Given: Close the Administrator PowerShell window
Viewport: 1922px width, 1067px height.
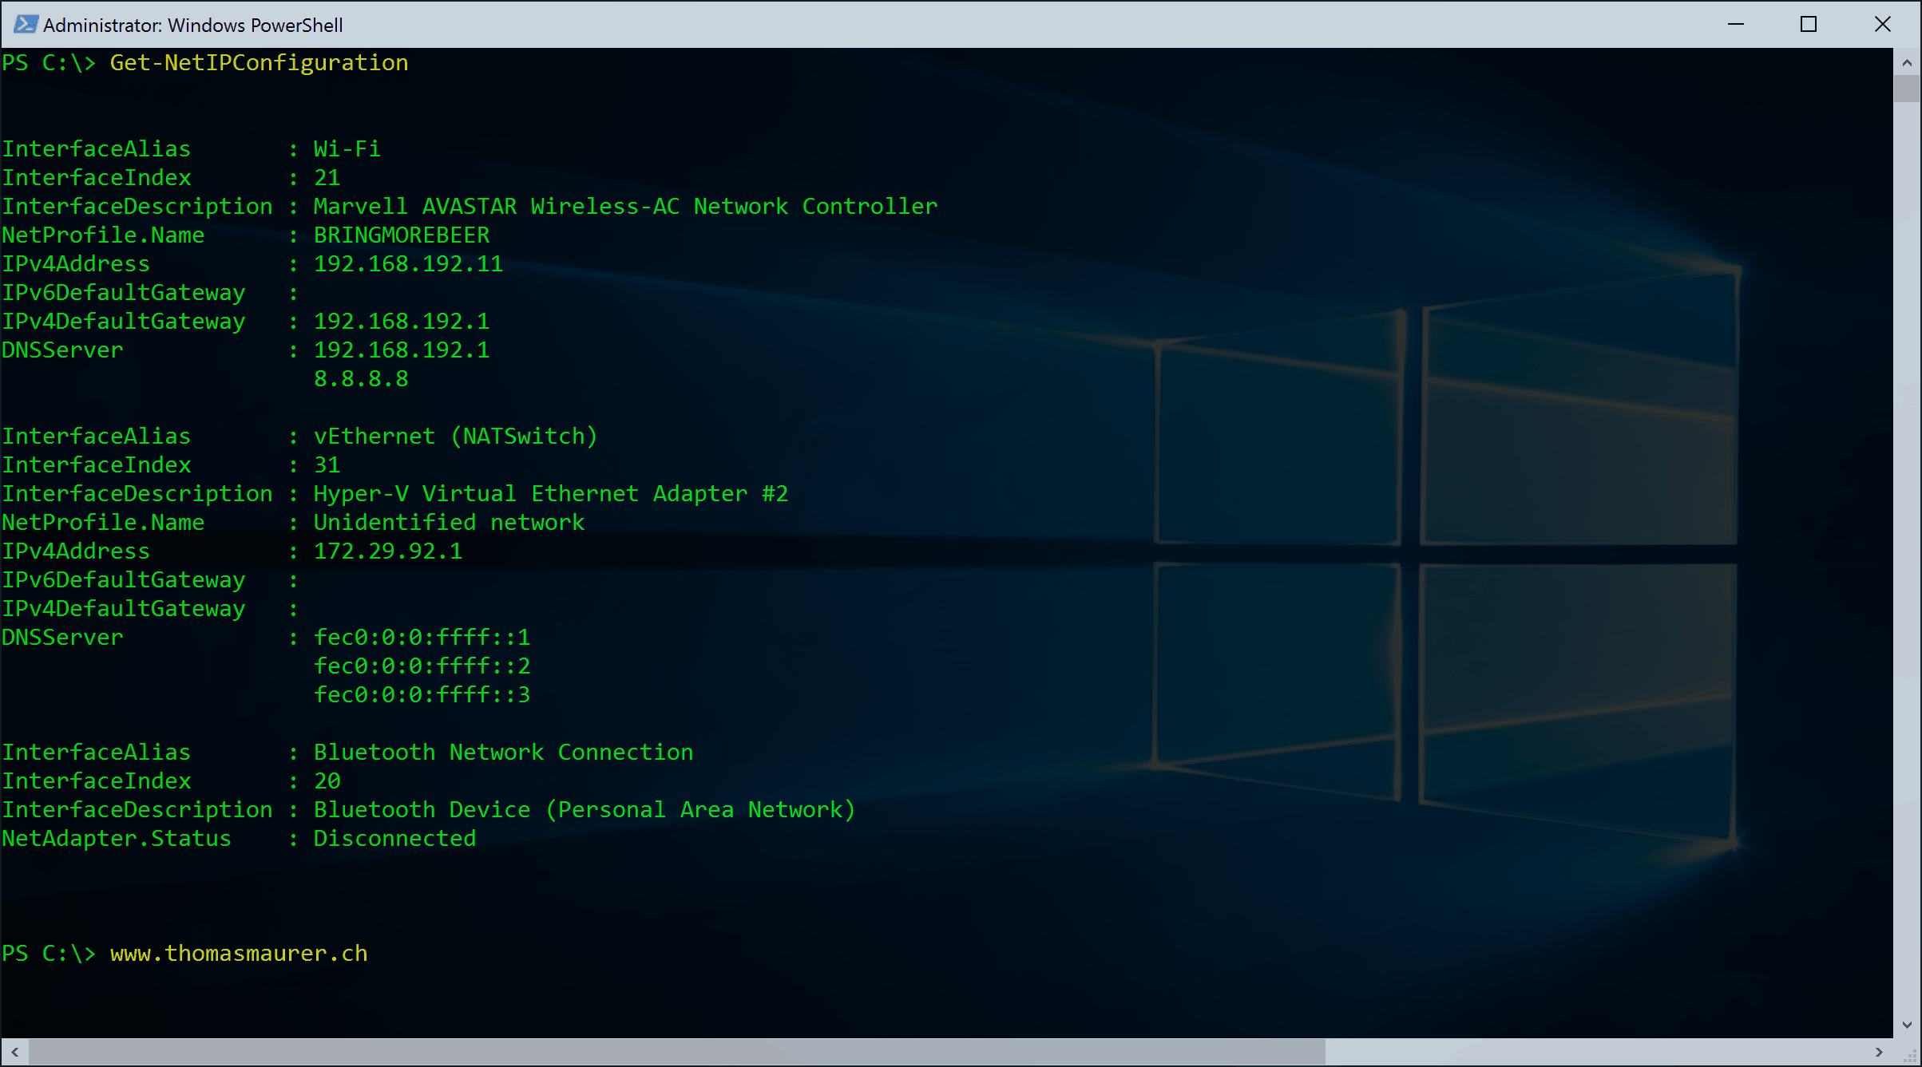Looking at the screenshot, I should pyautogui.click(x=1882, y=24).
